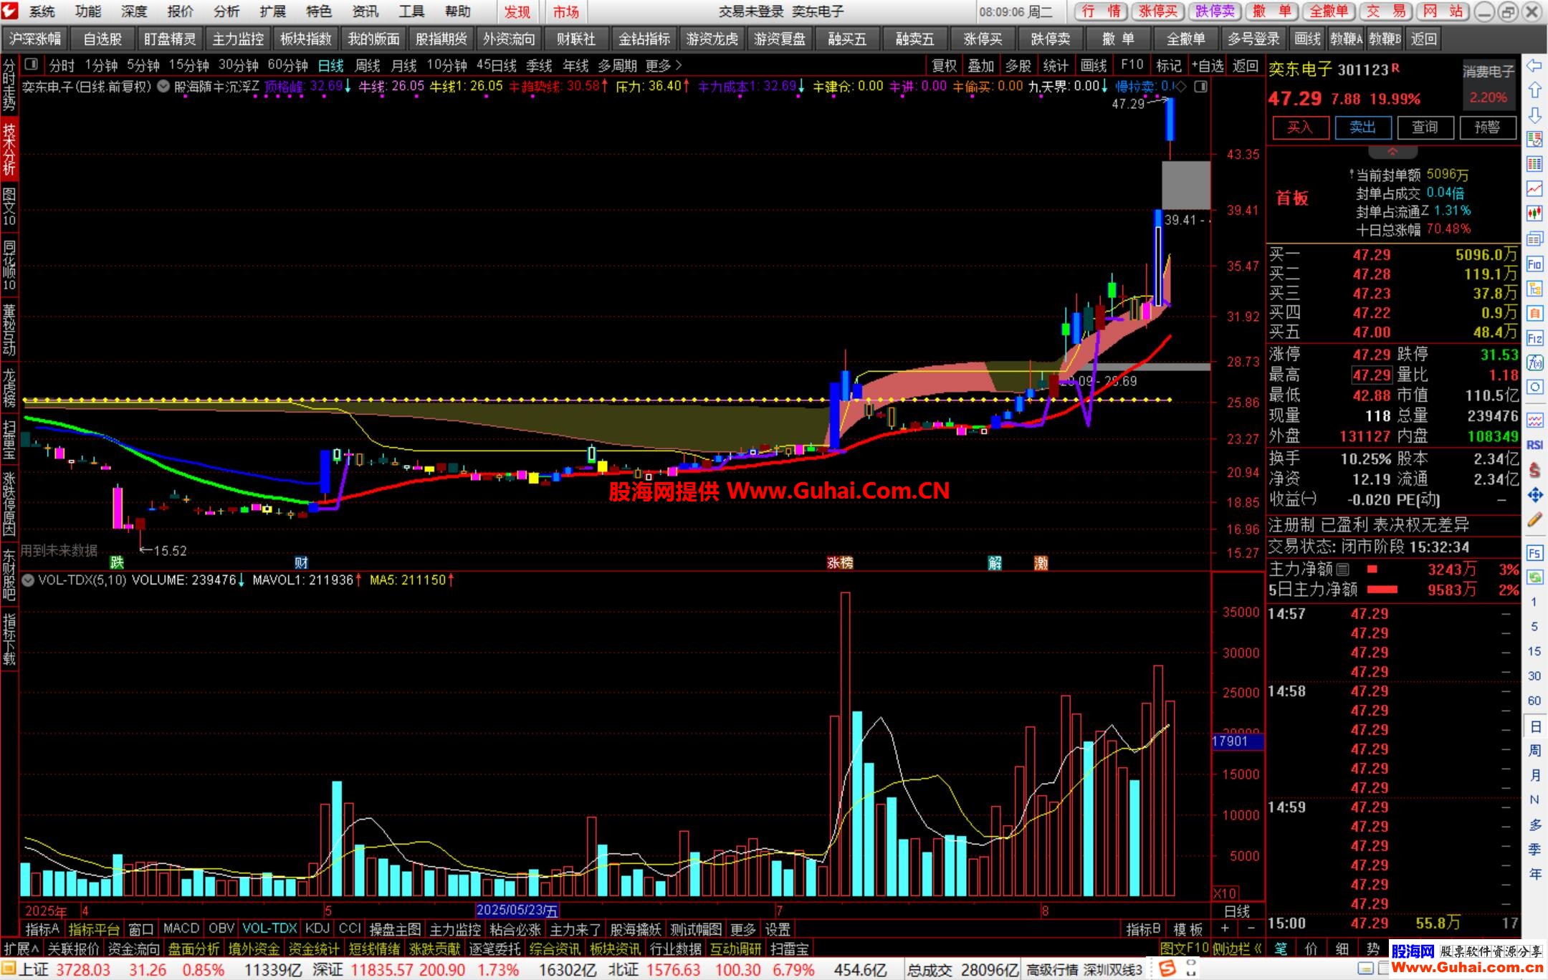Viewport: 1548px width, 980px height.
Task: Switch to 月 monthly period in right sidebar
Action: tap(1534, 775)
